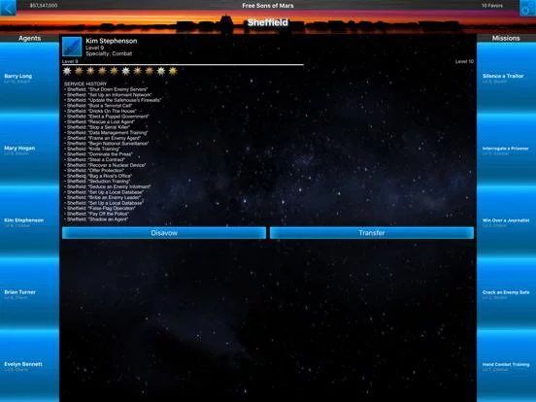The width and height of the screenshot is (536, 402).
Task: Open the Interrogate a Prisoner mission
Action: pyautogui.click(x=506, y=151)
